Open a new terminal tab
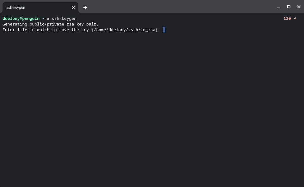The image size is (304, 187). (85, 8)
